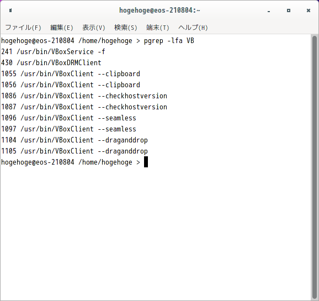Click the block cursor at the last prompt
This screenshot has width=319, height=301.
[x=146, y=162]
